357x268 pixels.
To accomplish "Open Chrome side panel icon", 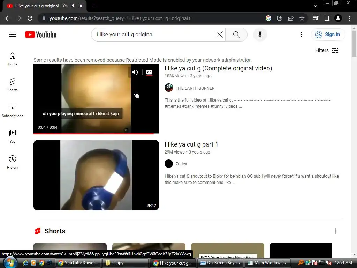I will point(327,18).
